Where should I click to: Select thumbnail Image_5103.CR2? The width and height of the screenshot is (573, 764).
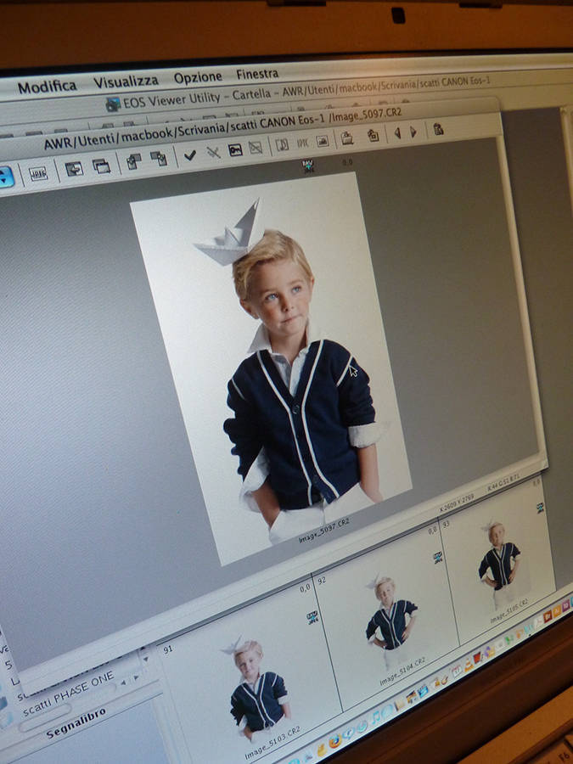click(257, 688)
